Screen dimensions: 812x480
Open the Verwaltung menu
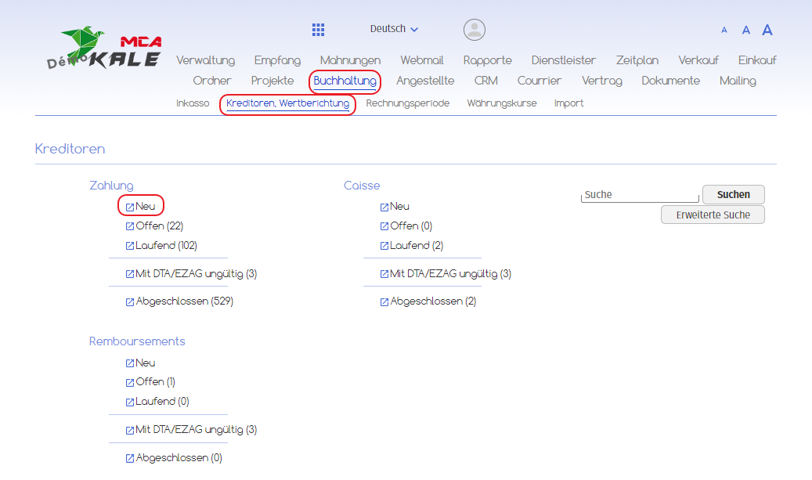pos(205,60)
